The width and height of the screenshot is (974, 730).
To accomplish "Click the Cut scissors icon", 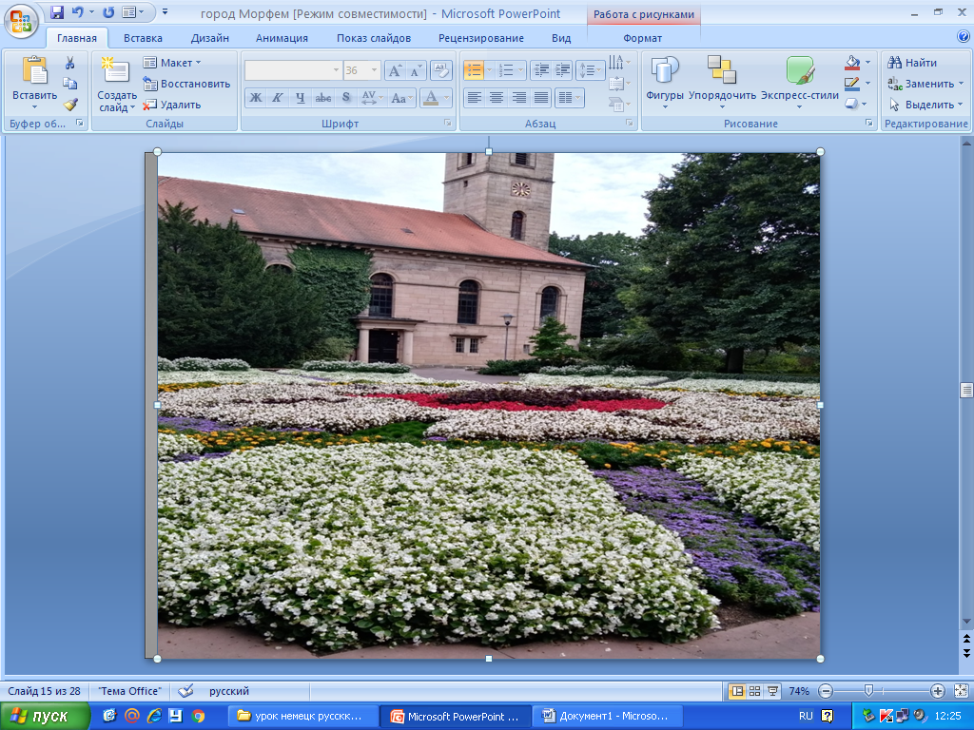I will point(70,63).
